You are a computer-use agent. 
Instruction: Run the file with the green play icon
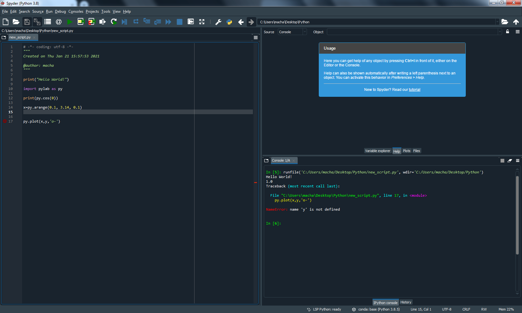(x=70, y=22)
